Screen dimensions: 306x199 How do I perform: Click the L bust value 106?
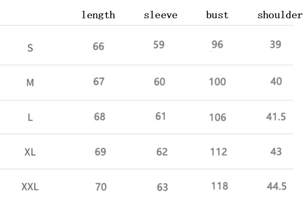pos(217,117)
